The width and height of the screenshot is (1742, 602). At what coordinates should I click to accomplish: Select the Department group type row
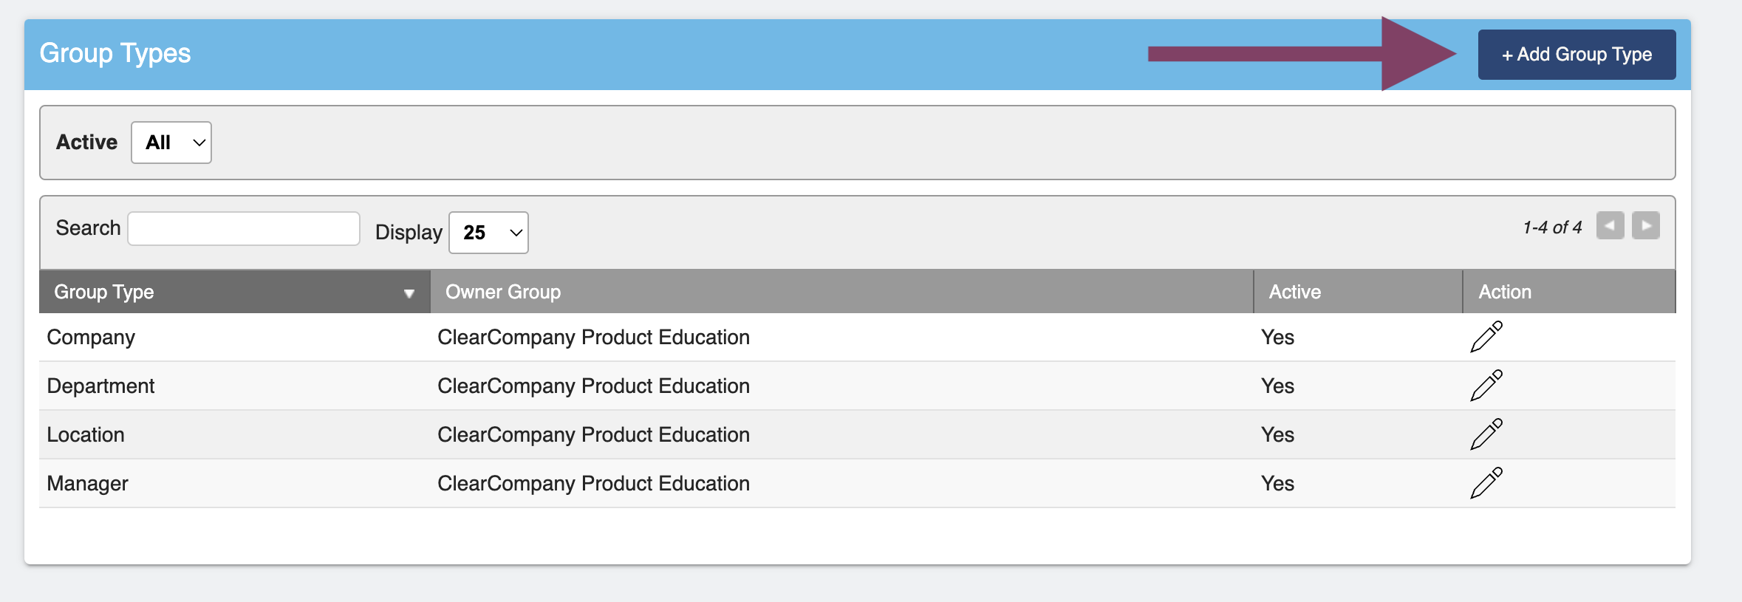click(100, 386)
